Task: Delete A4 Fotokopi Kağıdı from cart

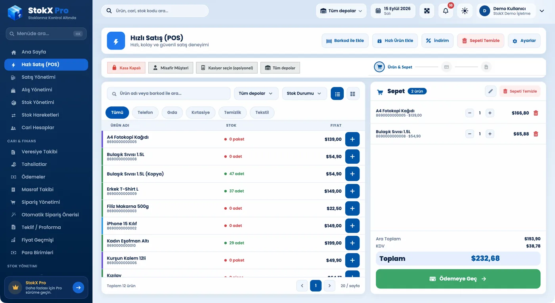Action: point(536,113)
